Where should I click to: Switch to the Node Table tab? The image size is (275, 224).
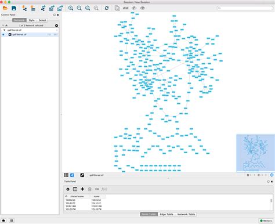149,214
